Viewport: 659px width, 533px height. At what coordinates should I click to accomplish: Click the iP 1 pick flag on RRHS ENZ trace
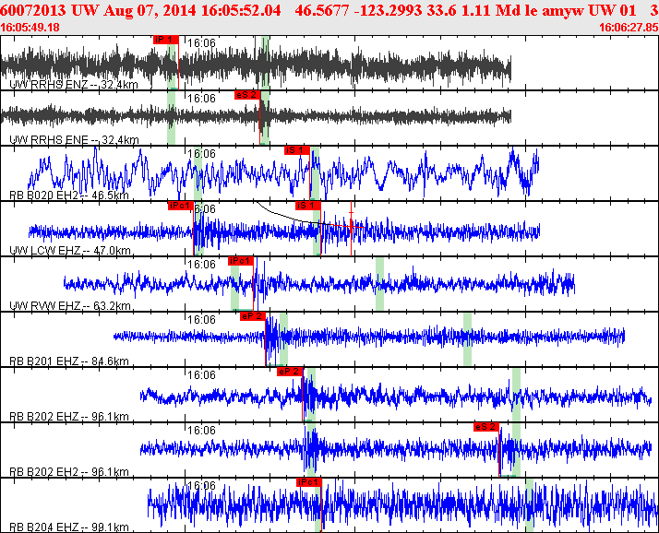165,40
